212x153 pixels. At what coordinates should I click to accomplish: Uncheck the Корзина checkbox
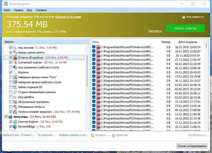(11, 72)
